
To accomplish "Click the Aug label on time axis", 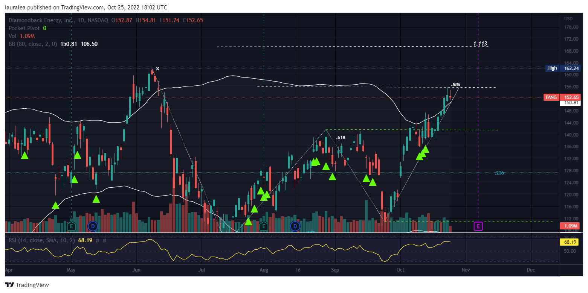I will [x=264, y=270].
